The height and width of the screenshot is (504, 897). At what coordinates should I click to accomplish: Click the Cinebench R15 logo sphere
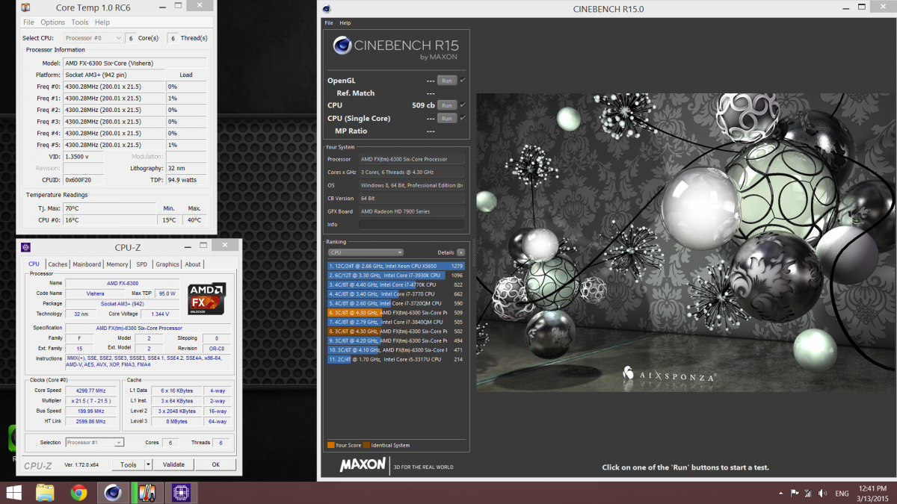coord(343,46)
